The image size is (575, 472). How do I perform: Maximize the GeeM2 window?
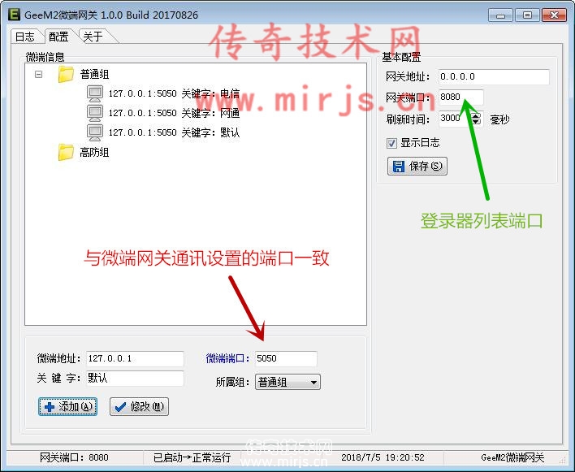(527, 15)
